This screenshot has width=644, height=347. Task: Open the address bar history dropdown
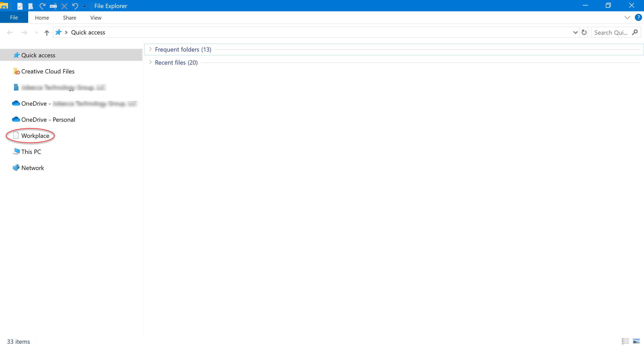click(575, 32)
